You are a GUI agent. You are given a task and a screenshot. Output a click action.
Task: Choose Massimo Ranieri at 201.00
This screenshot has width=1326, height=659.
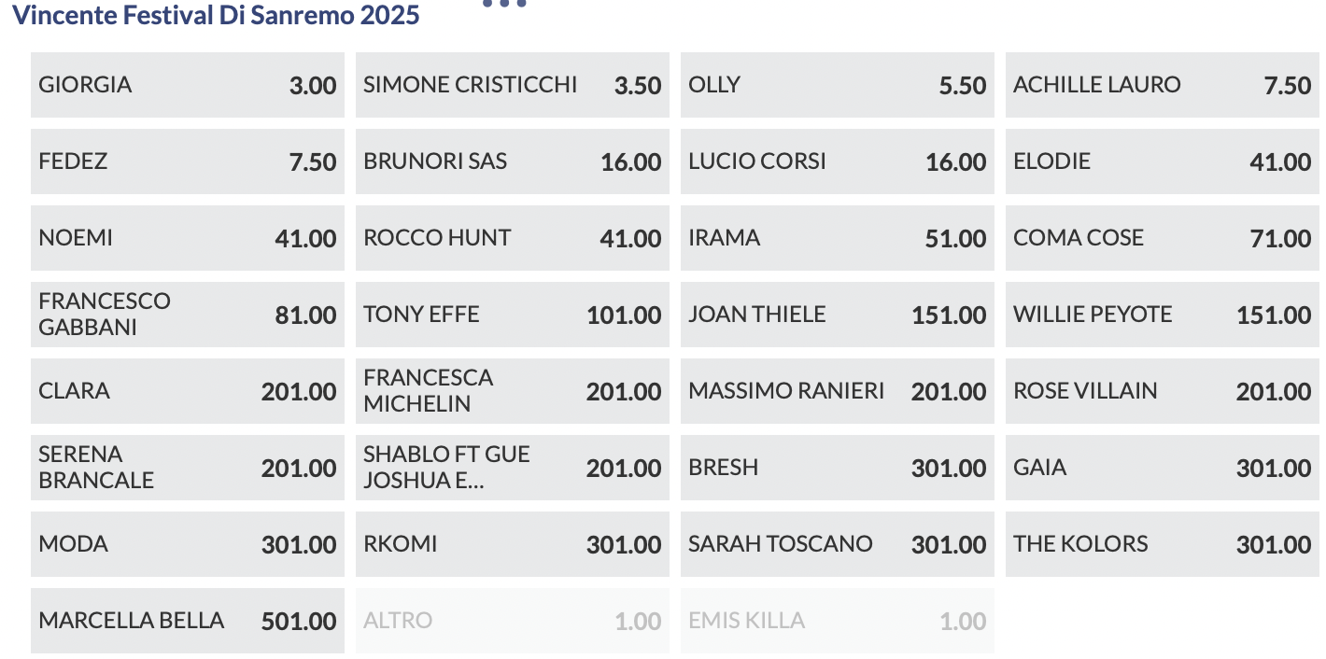837,391
